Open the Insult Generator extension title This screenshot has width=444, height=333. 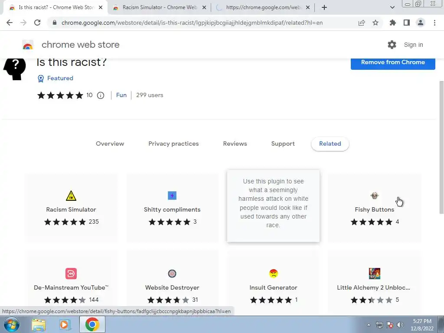[273, 287]
